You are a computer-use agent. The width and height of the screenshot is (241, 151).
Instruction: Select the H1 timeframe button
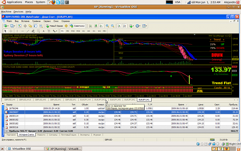click(x=83, y=31)
